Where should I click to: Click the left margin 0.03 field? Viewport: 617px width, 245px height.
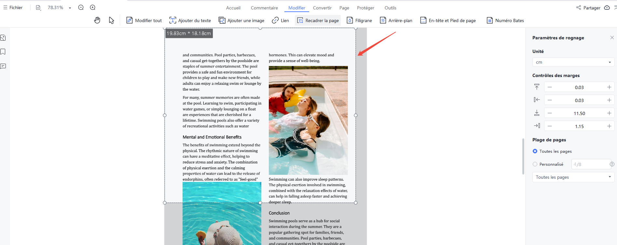pos(579,100)
